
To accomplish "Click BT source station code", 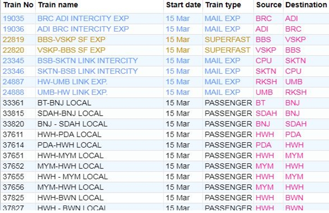I will pyautogui.click(x=260, y=103).
